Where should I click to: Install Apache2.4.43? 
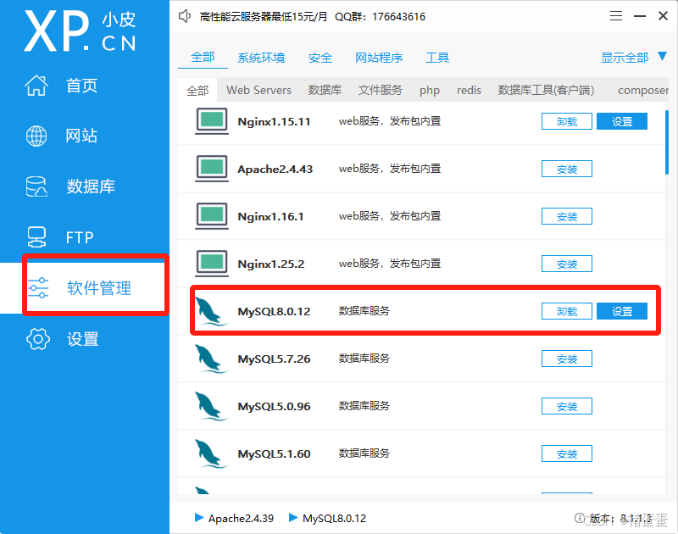point(567,169)
